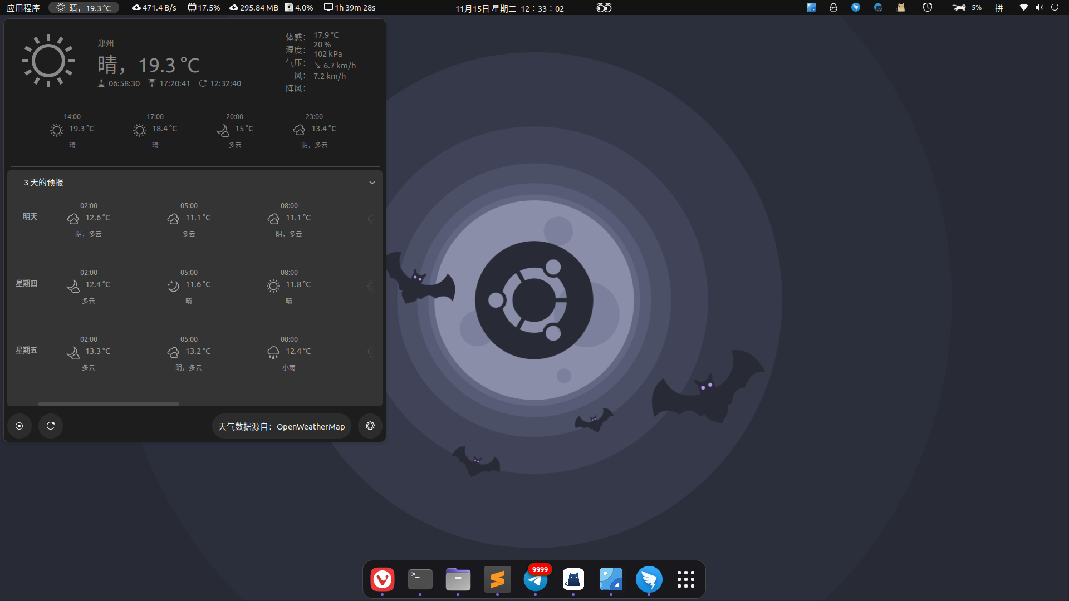Close weather panel via top-bar weather indicator
Screen dimensions: 1069x601
84,8
